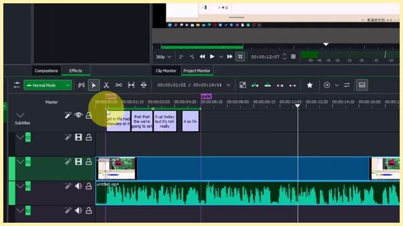Collapse the A1 track chevron

tap(20, 186)
